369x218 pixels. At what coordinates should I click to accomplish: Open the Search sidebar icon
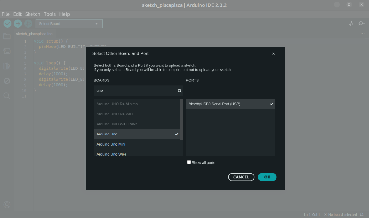pyautogui.click(x=7, y=96)
